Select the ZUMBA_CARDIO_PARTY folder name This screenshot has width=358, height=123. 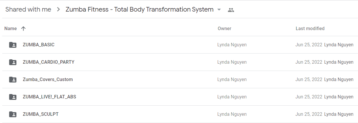click(x=48, y=62)
